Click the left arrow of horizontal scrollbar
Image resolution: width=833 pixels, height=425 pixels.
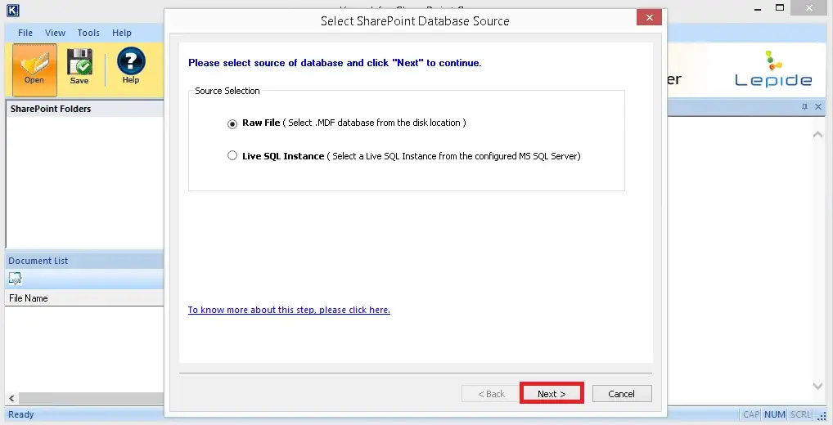tap(11, 398)
